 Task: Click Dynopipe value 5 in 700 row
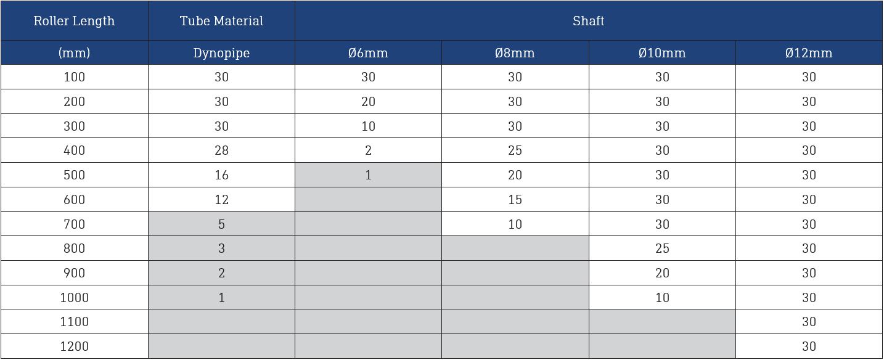221,224
